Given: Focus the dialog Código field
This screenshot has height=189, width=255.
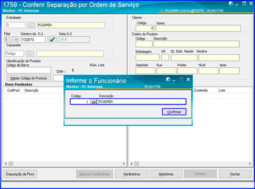Looking at the screenshot, I should (80, 102).
